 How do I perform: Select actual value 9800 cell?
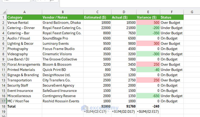[124, 43]
